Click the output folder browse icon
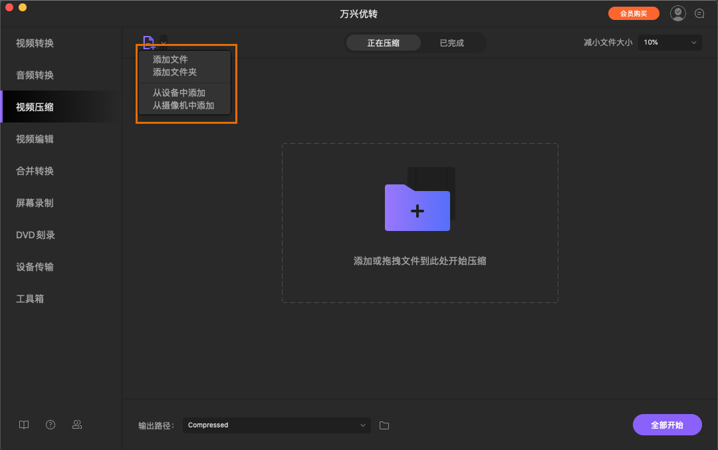Screen dimensions: 718x450 (384, 425)
